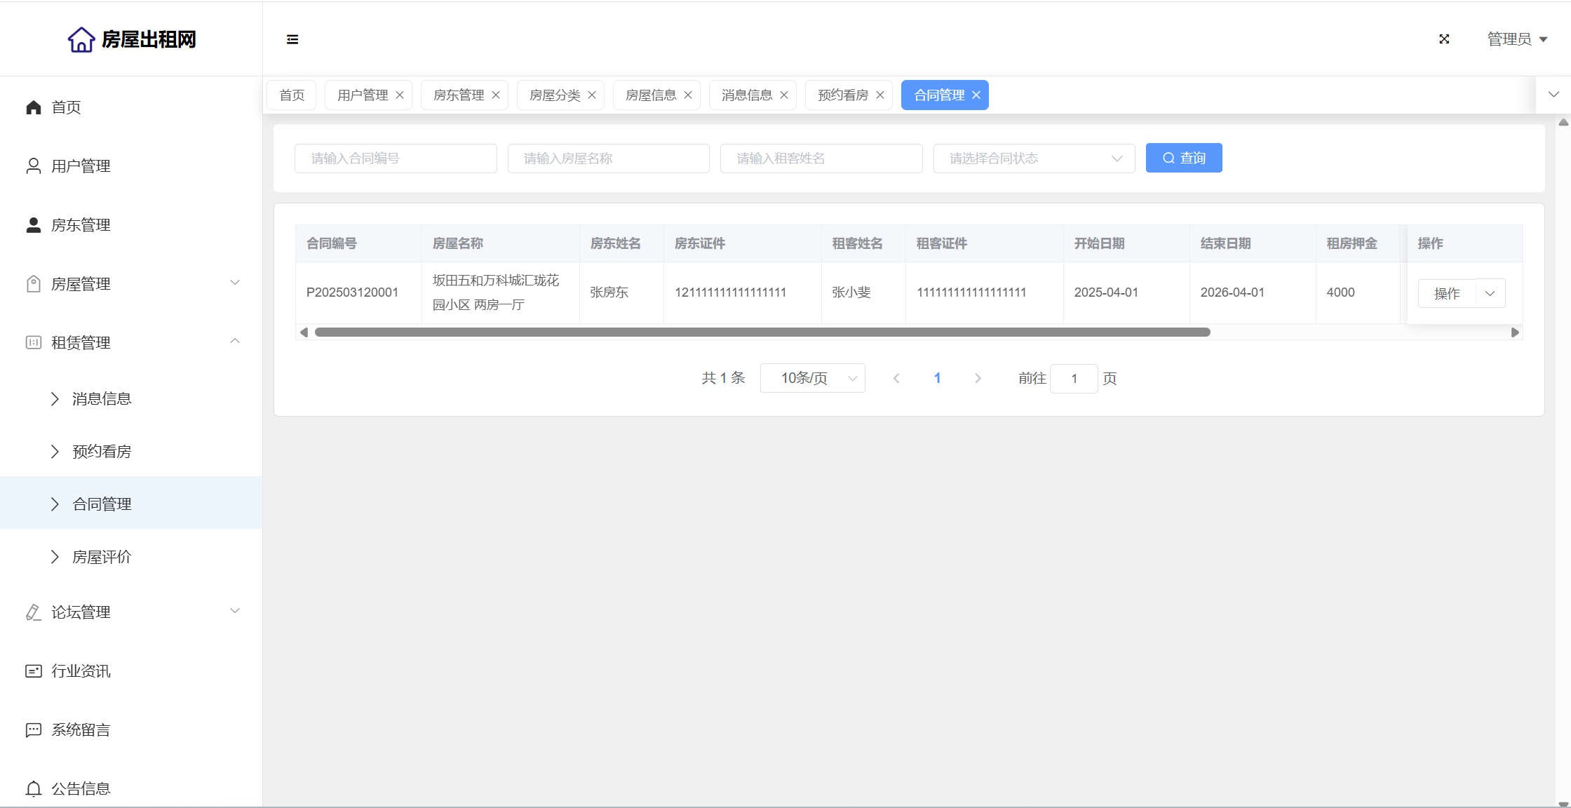Close the active 合同管理 tab
This screenshot has height=808, width=1571.
pyautogui.click(x=976, y=95)
